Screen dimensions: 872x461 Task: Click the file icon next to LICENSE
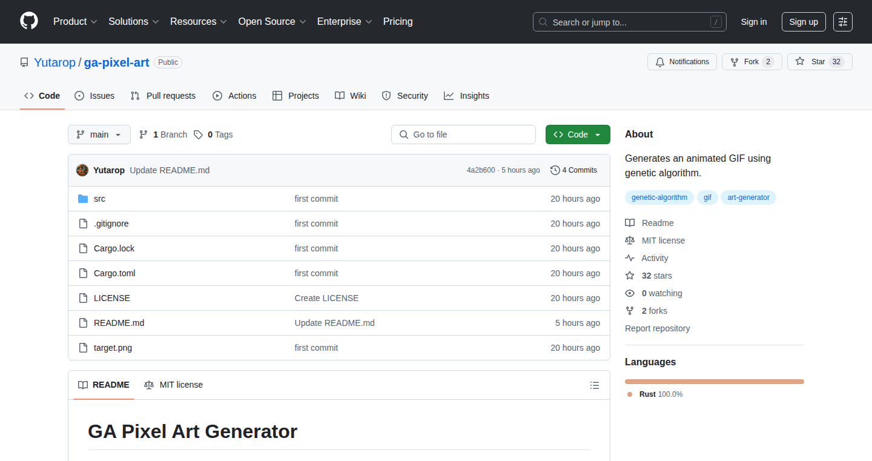(83, 298)
